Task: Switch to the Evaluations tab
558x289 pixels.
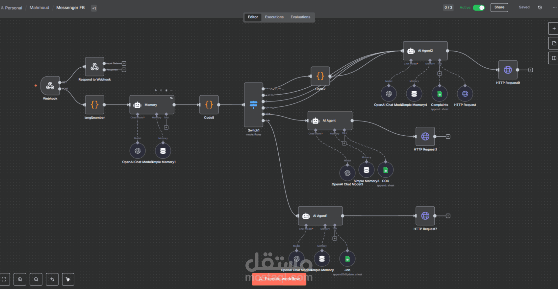Action: click(300, 17)
